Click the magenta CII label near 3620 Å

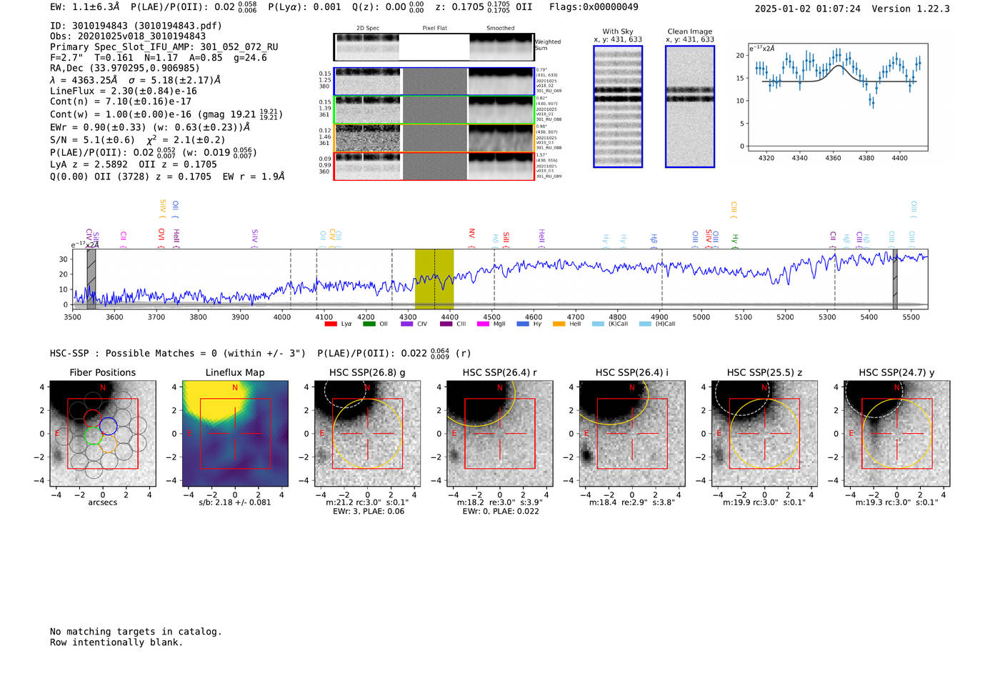tap(123, 239)
